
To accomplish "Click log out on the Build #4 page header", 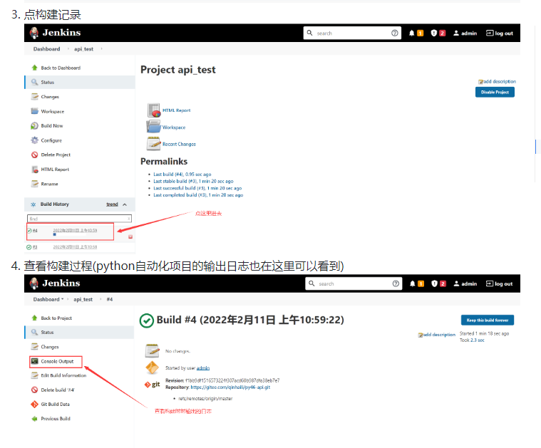I will point(499,283).
